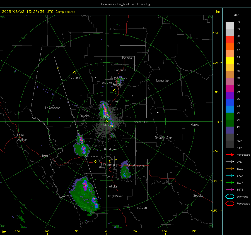Click the Sundre town label
Viewport: 251px width, 235px height.
[85, 116]
